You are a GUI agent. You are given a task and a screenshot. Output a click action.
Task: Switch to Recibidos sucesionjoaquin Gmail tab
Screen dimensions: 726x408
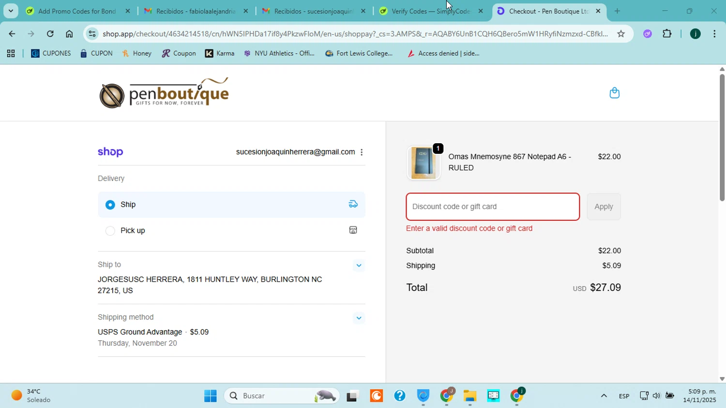pyautogui.click(x=314, y=11)
